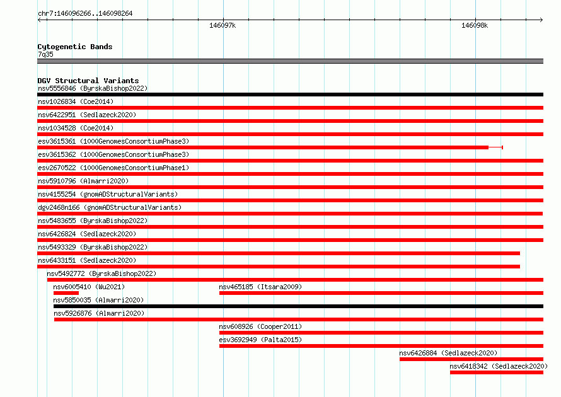Click dgv2468n166 (gnomADStructuralVariants) label
Screen dimensions: 561x397
(110, 207)
